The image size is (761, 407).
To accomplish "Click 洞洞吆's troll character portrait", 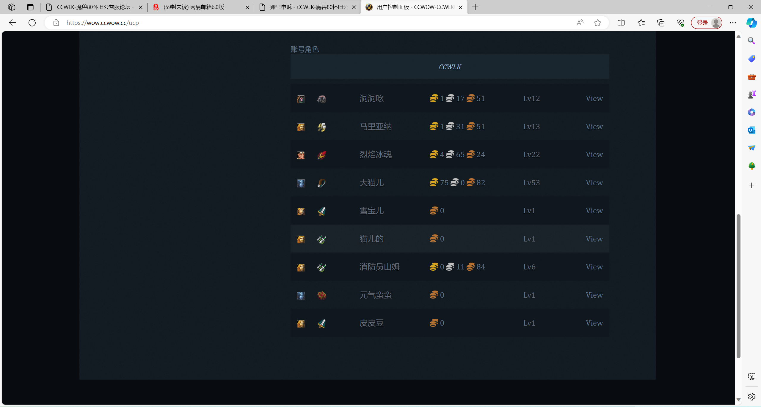I will pos(300,99).
